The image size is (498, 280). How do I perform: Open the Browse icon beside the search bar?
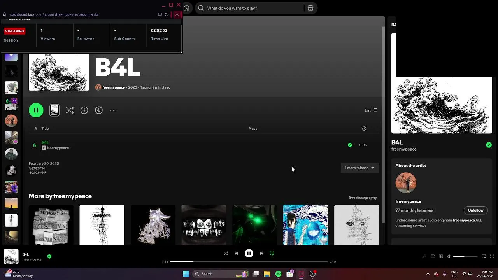pos(310,8)
